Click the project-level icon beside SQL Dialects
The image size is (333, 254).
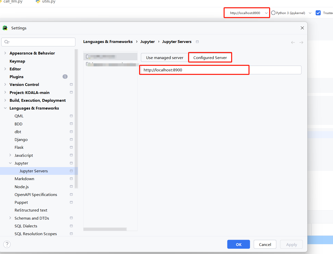[71, 226]
